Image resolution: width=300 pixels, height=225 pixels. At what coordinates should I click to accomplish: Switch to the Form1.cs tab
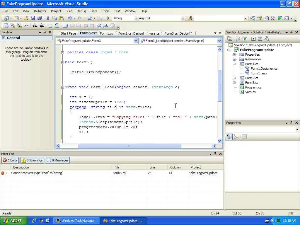[106, 33]
